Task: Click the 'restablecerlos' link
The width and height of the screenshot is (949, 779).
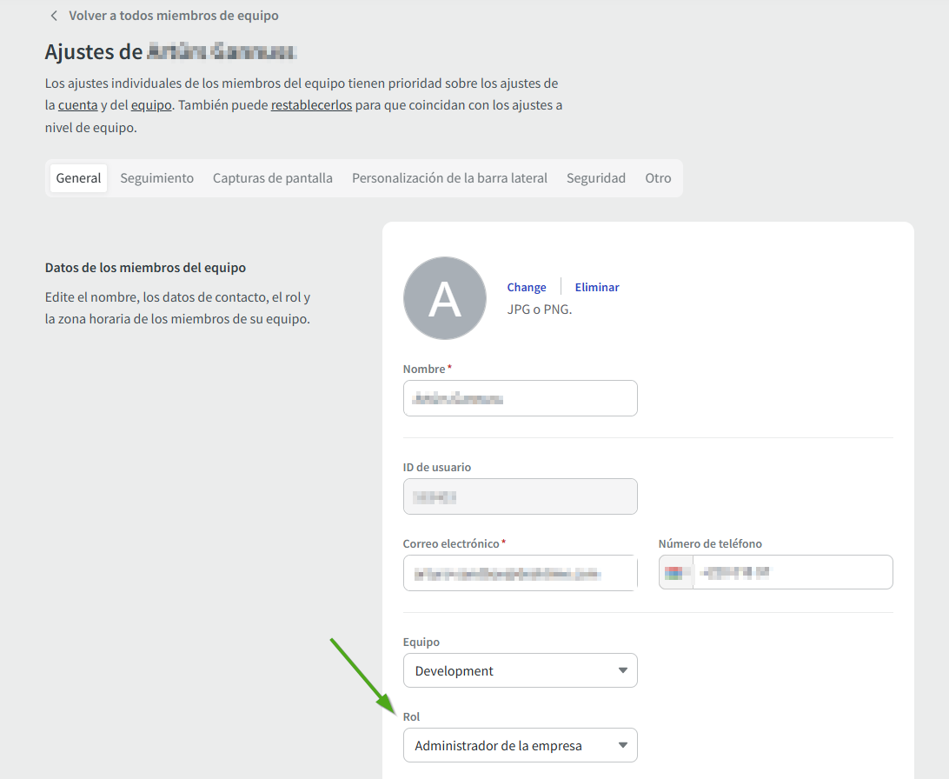Action: point(311,105)
